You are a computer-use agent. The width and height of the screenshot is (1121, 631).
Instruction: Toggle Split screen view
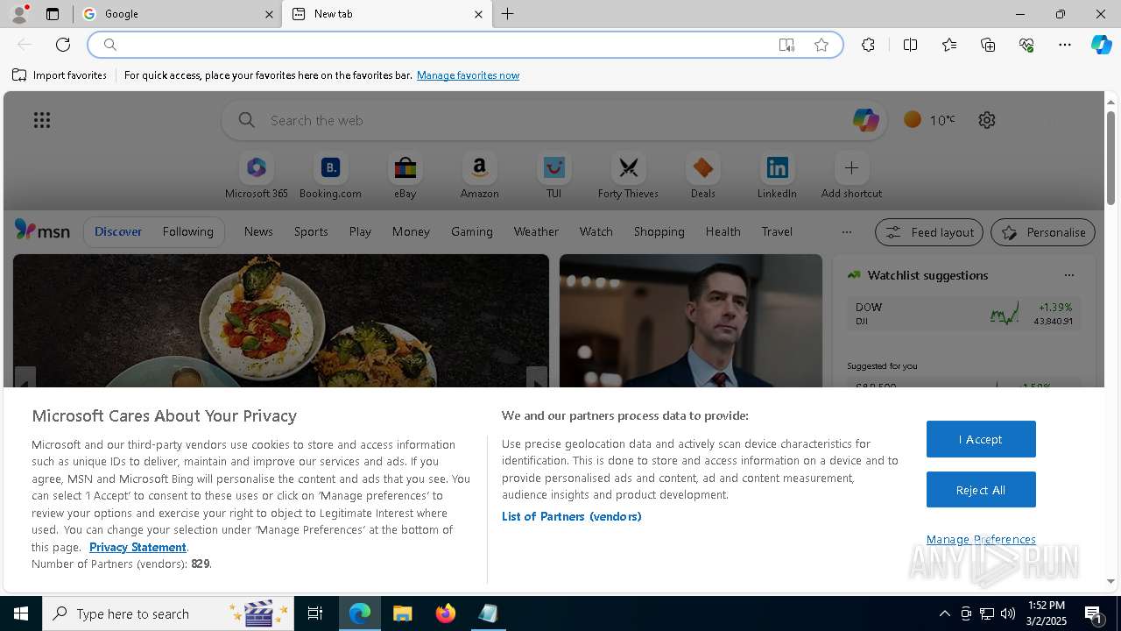pyautogui.click(x=910, y=45)
